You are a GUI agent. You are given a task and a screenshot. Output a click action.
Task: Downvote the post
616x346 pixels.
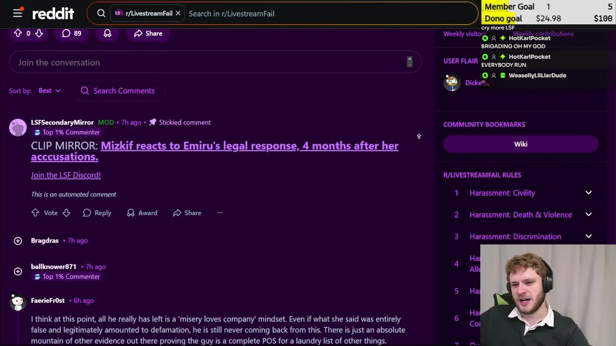[x=39, y=33]
